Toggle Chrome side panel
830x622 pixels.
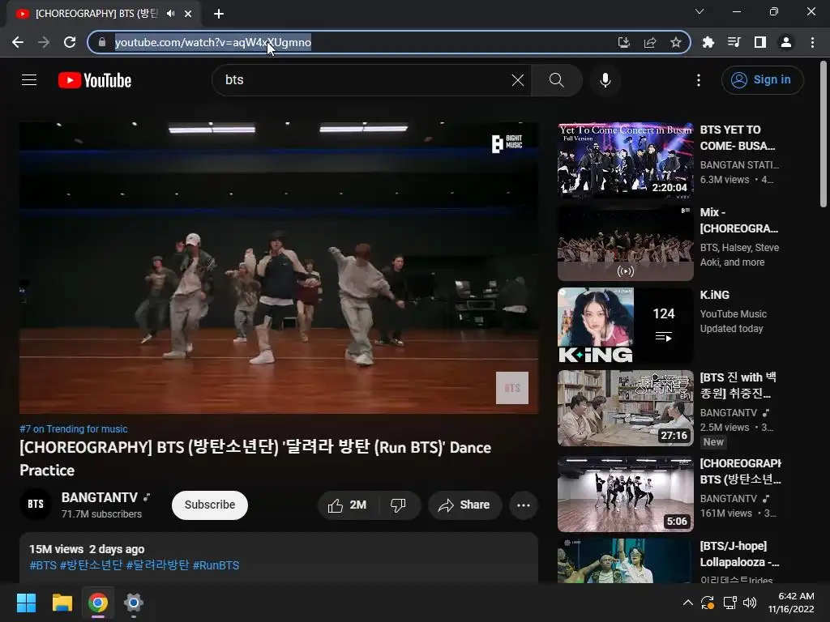coord(760,42)
